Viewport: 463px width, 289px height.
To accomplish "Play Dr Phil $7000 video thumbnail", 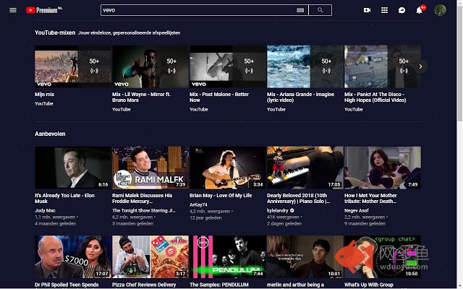I will click(73, 256).
